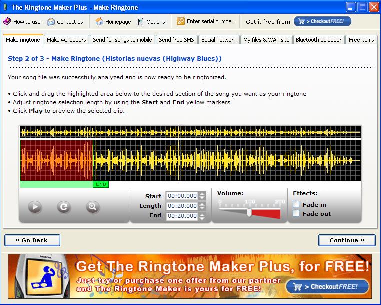
Task: Click the CheckoutFREE cart button in toolbar
Action: click(x=322, y=21)
